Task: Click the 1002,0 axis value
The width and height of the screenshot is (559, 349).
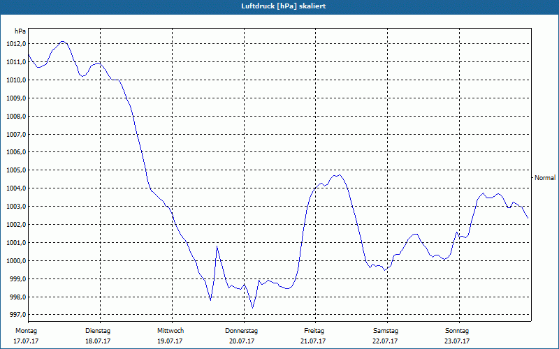Action: [16, 225]
